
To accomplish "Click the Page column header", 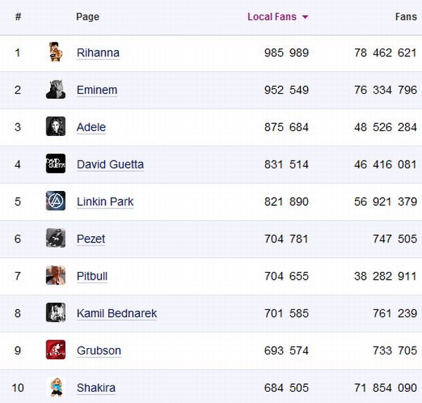I will (87, 17).
